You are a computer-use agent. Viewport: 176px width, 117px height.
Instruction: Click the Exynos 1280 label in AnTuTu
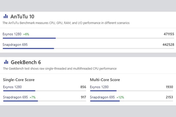click(x=12, y=34)
